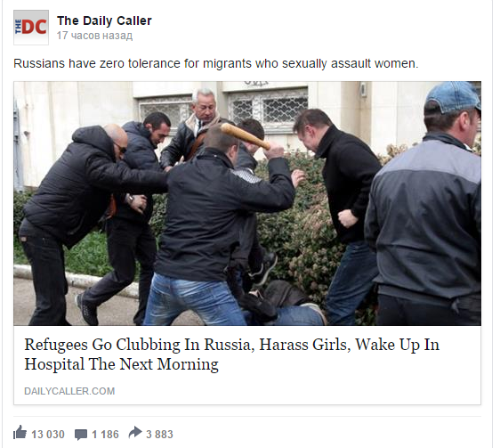
Task: Click the vertical 'THE' text in the logo
Action: click(18, 27)
